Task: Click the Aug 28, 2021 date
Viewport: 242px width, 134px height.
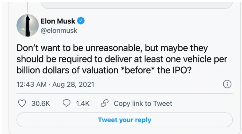Action: (73, 84)
